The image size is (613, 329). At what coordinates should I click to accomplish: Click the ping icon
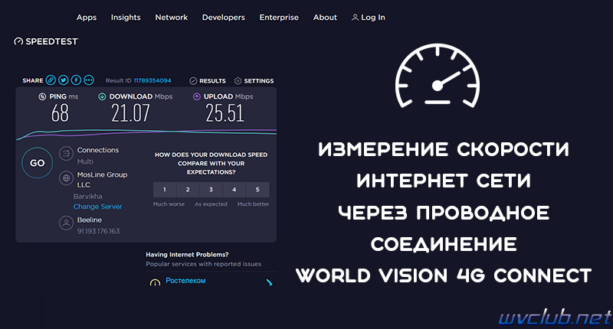pyautogui.click(x=42, y=96)
